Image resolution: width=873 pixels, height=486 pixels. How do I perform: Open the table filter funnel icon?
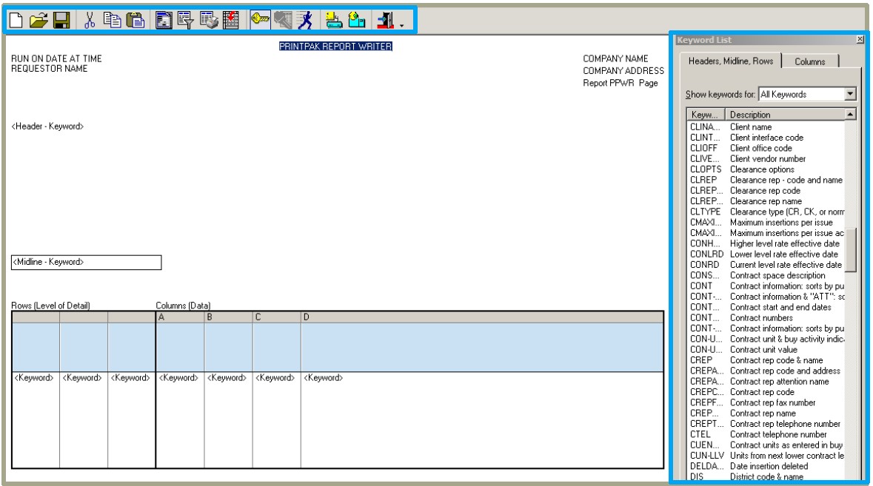[x=185, y=21]
